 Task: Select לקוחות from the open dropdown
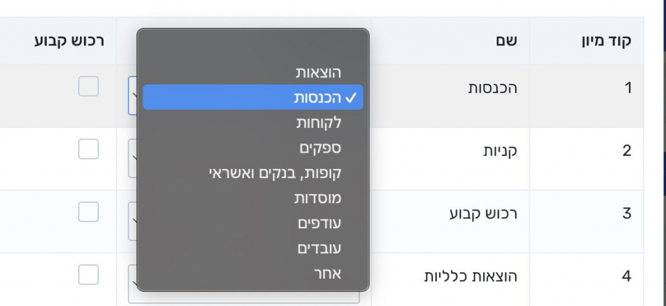[318, 123]
